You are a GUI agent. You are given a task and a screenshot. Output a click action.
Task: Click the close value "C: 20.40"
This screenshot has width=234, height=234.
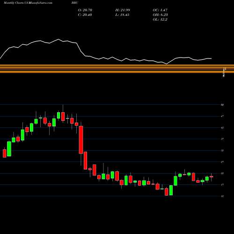[x=85, y=15]
